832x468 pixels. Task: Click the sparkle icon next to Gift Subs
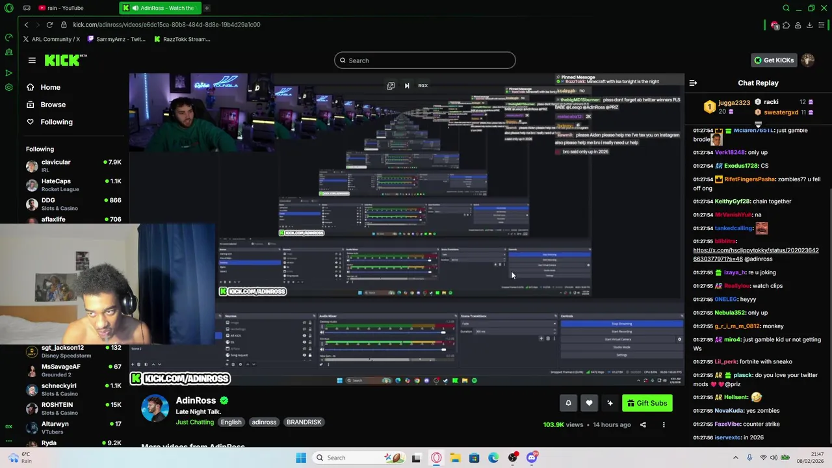click(x=610, y=403)
